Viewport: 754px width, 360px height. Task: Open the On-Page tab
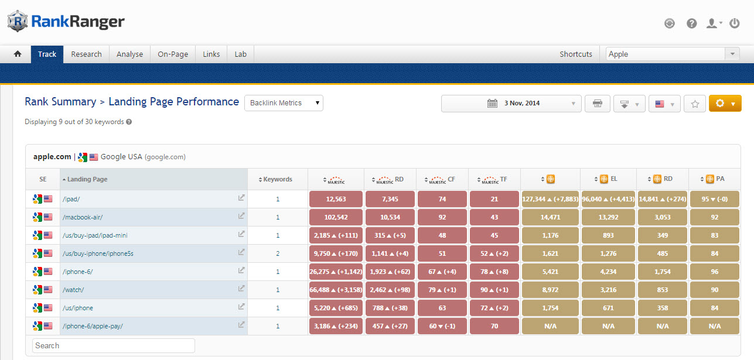tap(173, 54)
